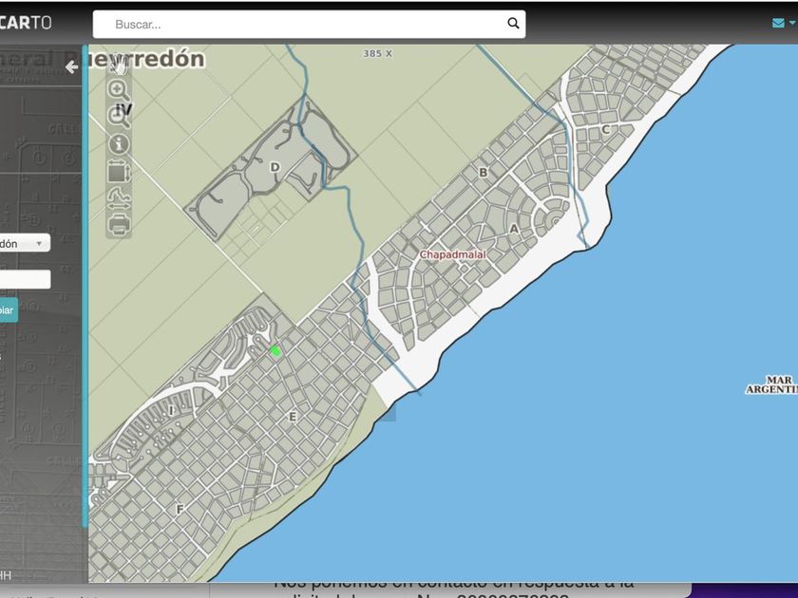798x598 pixels.
Task: Click the CARTO logo
Action: (26, 23)
